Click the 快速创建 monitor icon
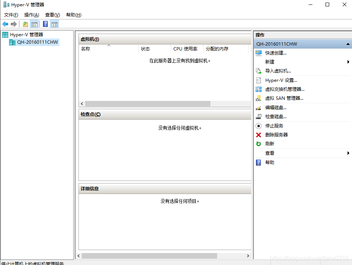 [259, 53]
